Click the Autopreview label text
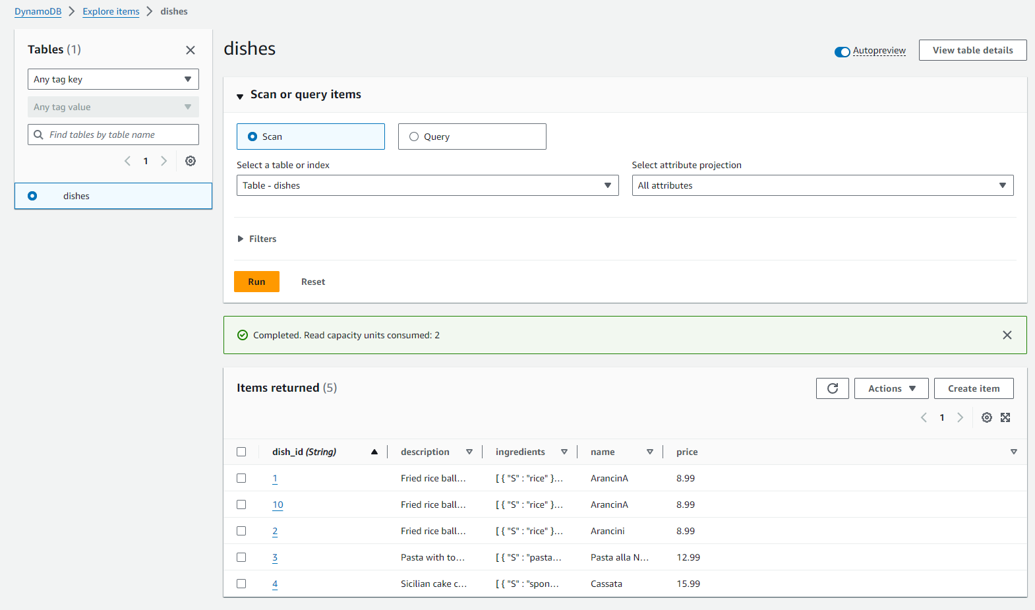1035x610 pixels. click(x=879, y=51)
